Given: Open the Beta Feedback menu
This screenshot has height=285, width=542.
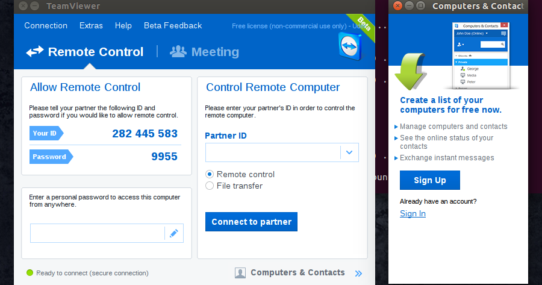Looking at the screenshot, I should pos(173,25).
